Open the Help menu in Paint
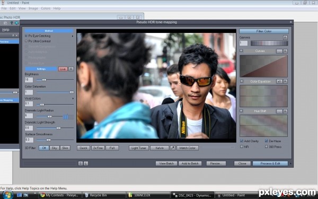 pyautogui.click(x=57, y=8)
